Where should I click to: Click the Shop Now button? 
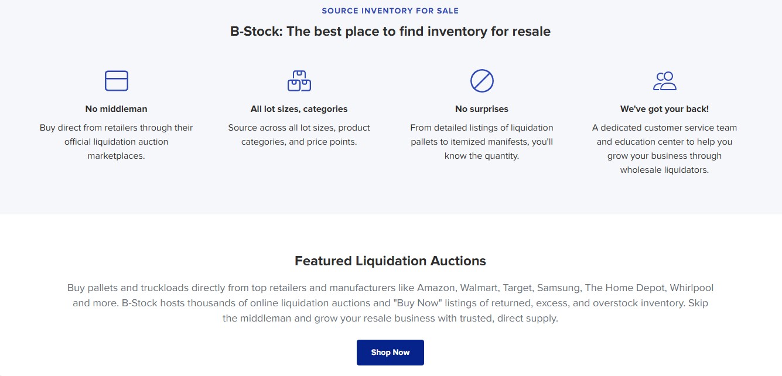(390, 352)
